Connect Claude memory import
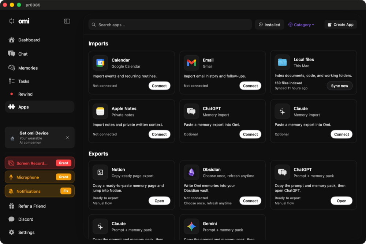 pyautogui.click(x=341, y=134)
